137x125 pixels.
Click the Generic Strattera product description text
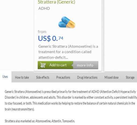(68, 52)
